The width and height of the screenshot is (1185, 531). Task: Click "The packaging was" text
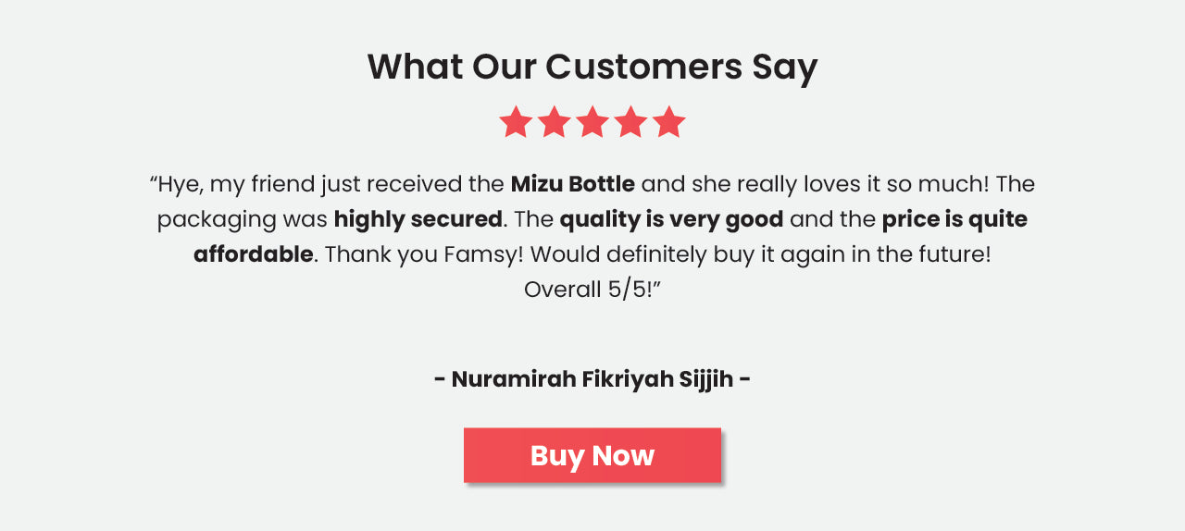[x=243, y=219]
